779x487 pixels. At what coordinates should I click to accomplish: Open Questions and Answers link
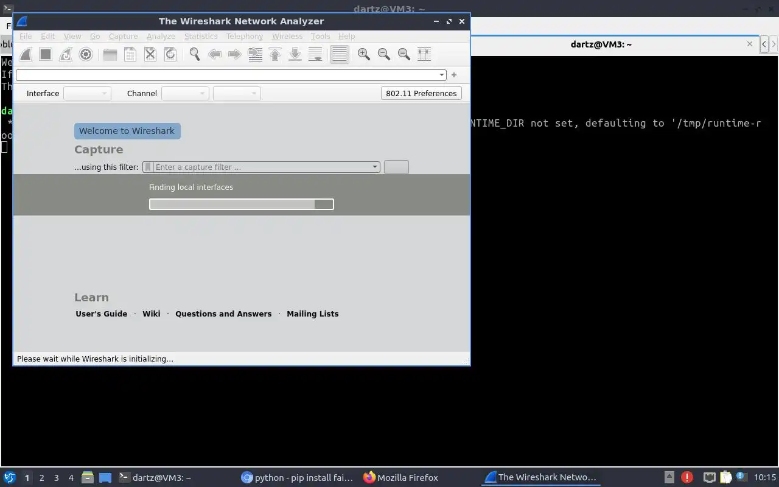pos(223,314)
